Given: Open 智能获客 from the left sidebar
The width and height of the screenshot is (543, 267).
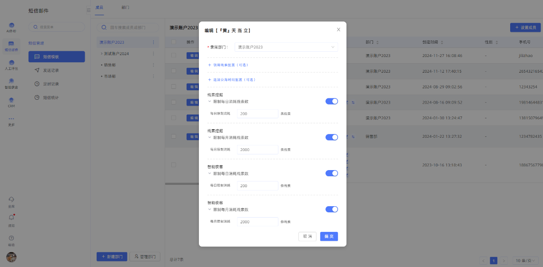Looking at the screenshot, I should tap(11, 82).
